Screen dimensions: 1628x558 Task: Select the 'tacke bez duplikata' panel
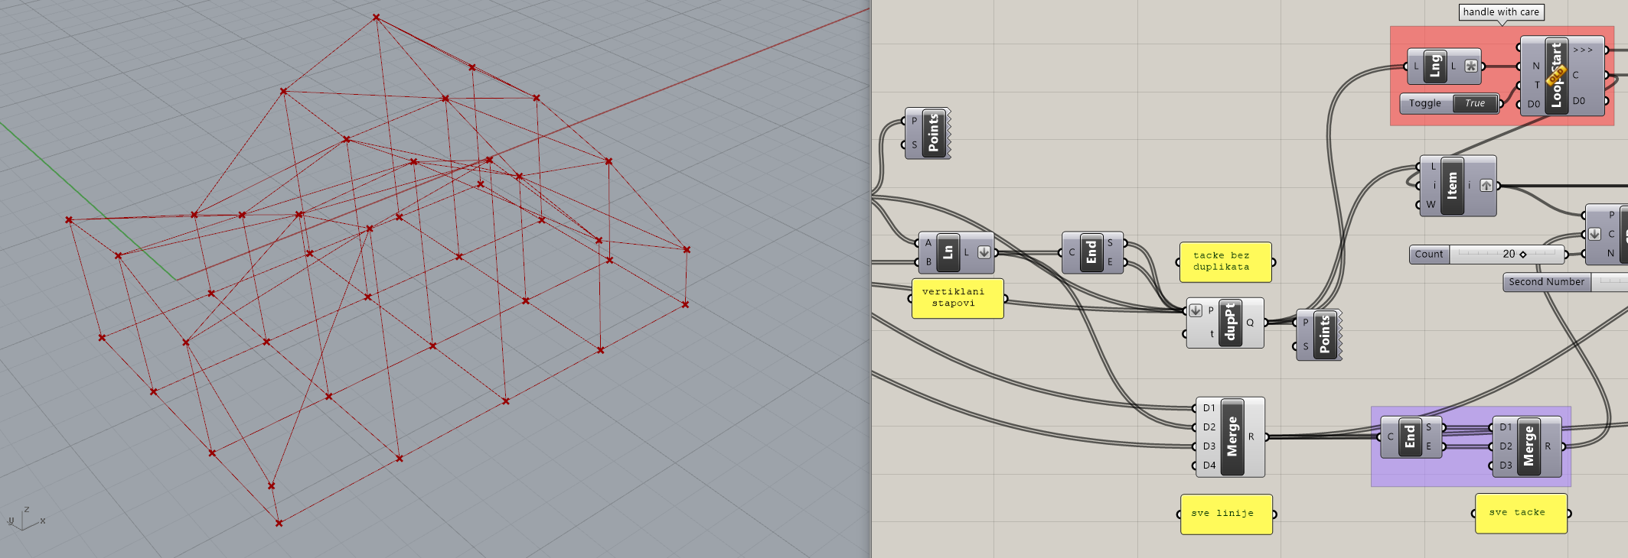[x=1225, y=262]
